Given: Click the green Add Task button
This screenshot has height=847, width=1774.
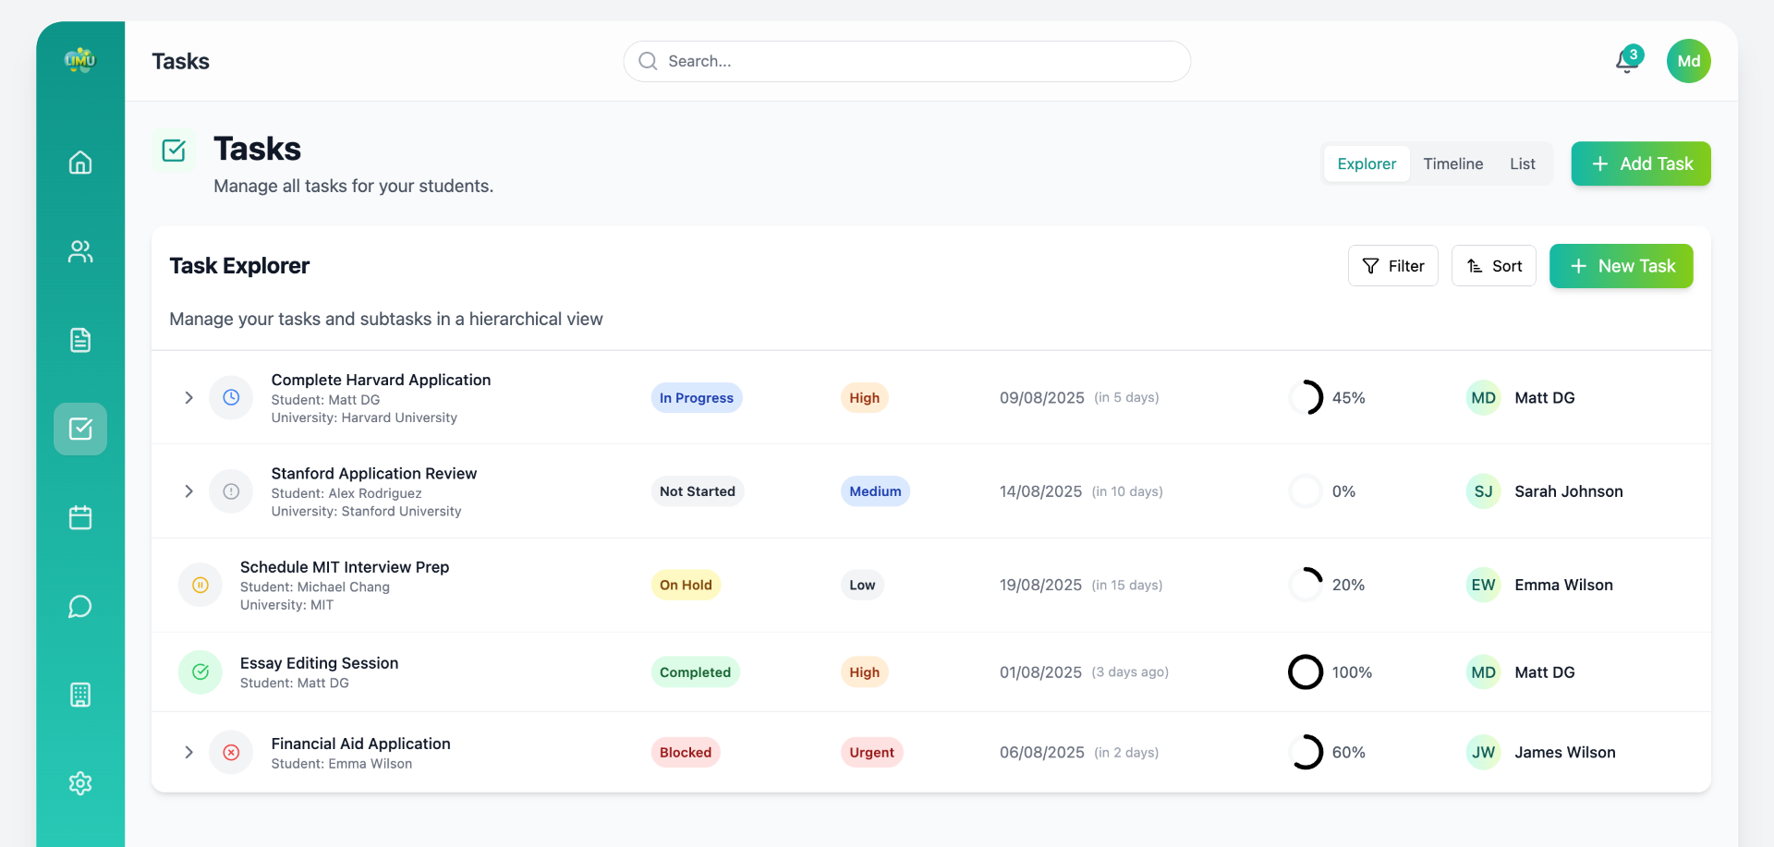Looking at the screenshot, I should (x=1640, y=163).
